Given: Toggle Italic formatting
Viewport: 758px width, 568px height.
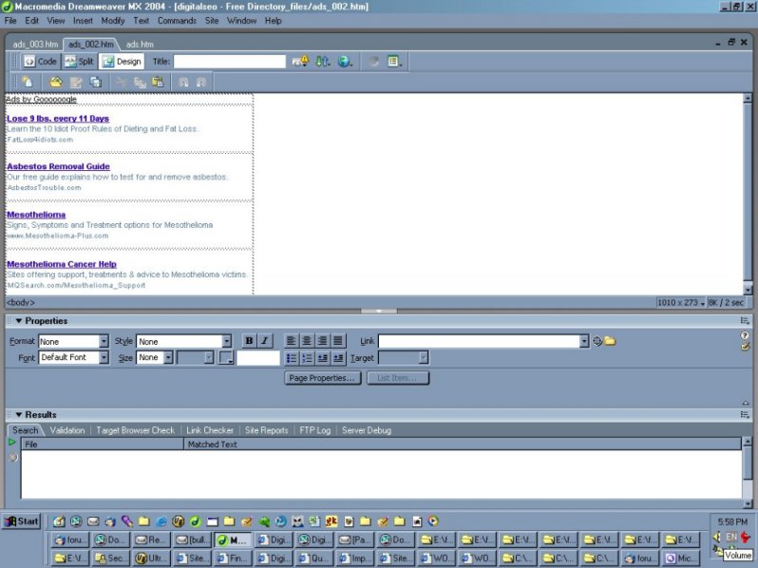Looking at the screenshot, I should click(x=264, y=341).
